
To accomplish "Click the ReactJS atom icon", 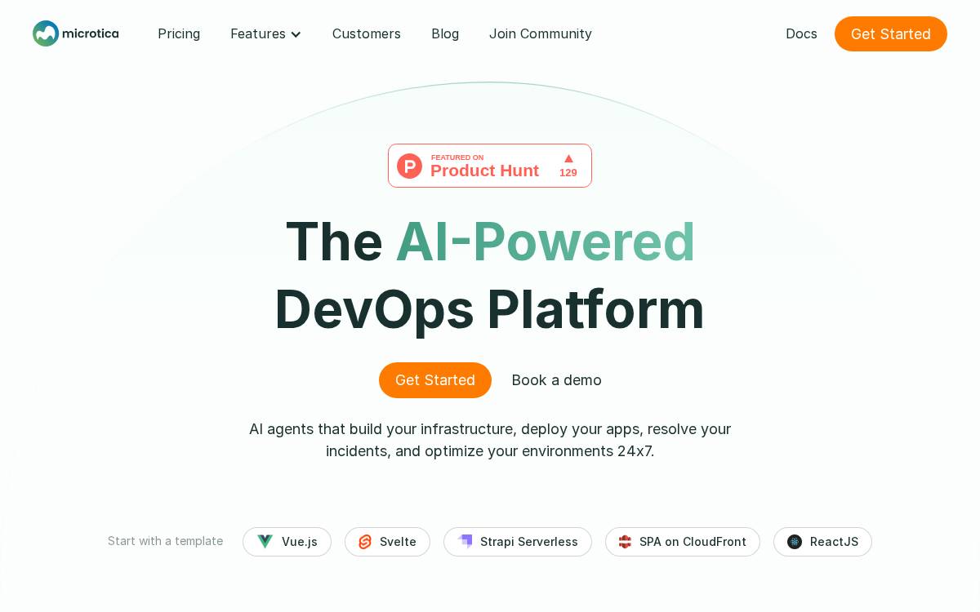I will (x=795, y=542).
